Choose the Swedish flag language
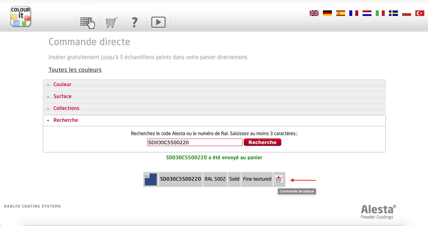The height and width of the screenshot is (226, 428). click(x=393, y=13)
